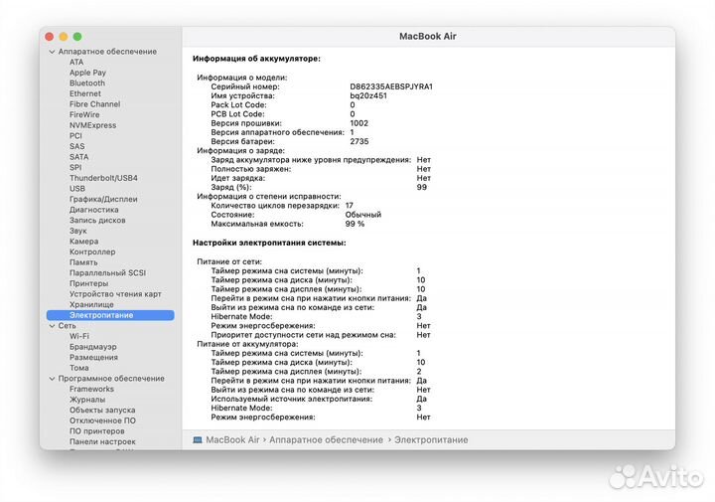
Task: Select USB in the sidebar
Action: [x=77, y=189]
